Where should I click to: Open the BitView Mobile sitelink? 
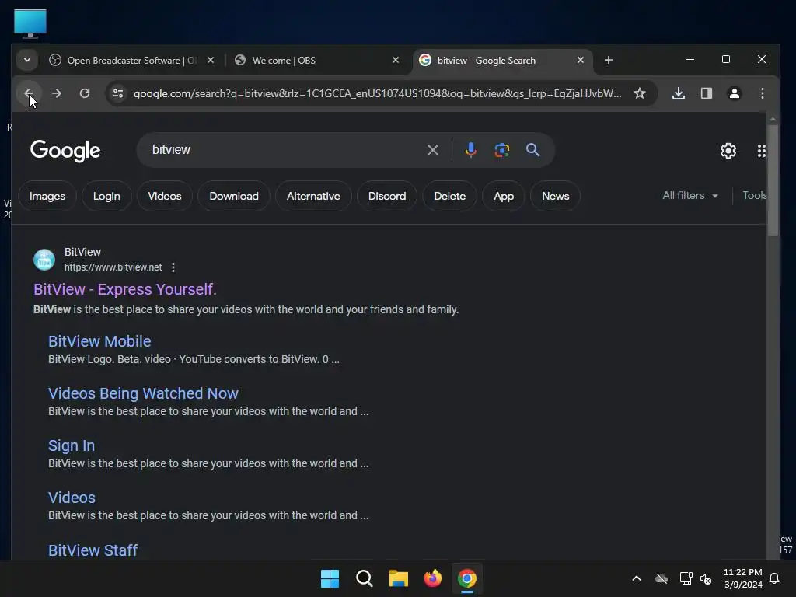99,341
